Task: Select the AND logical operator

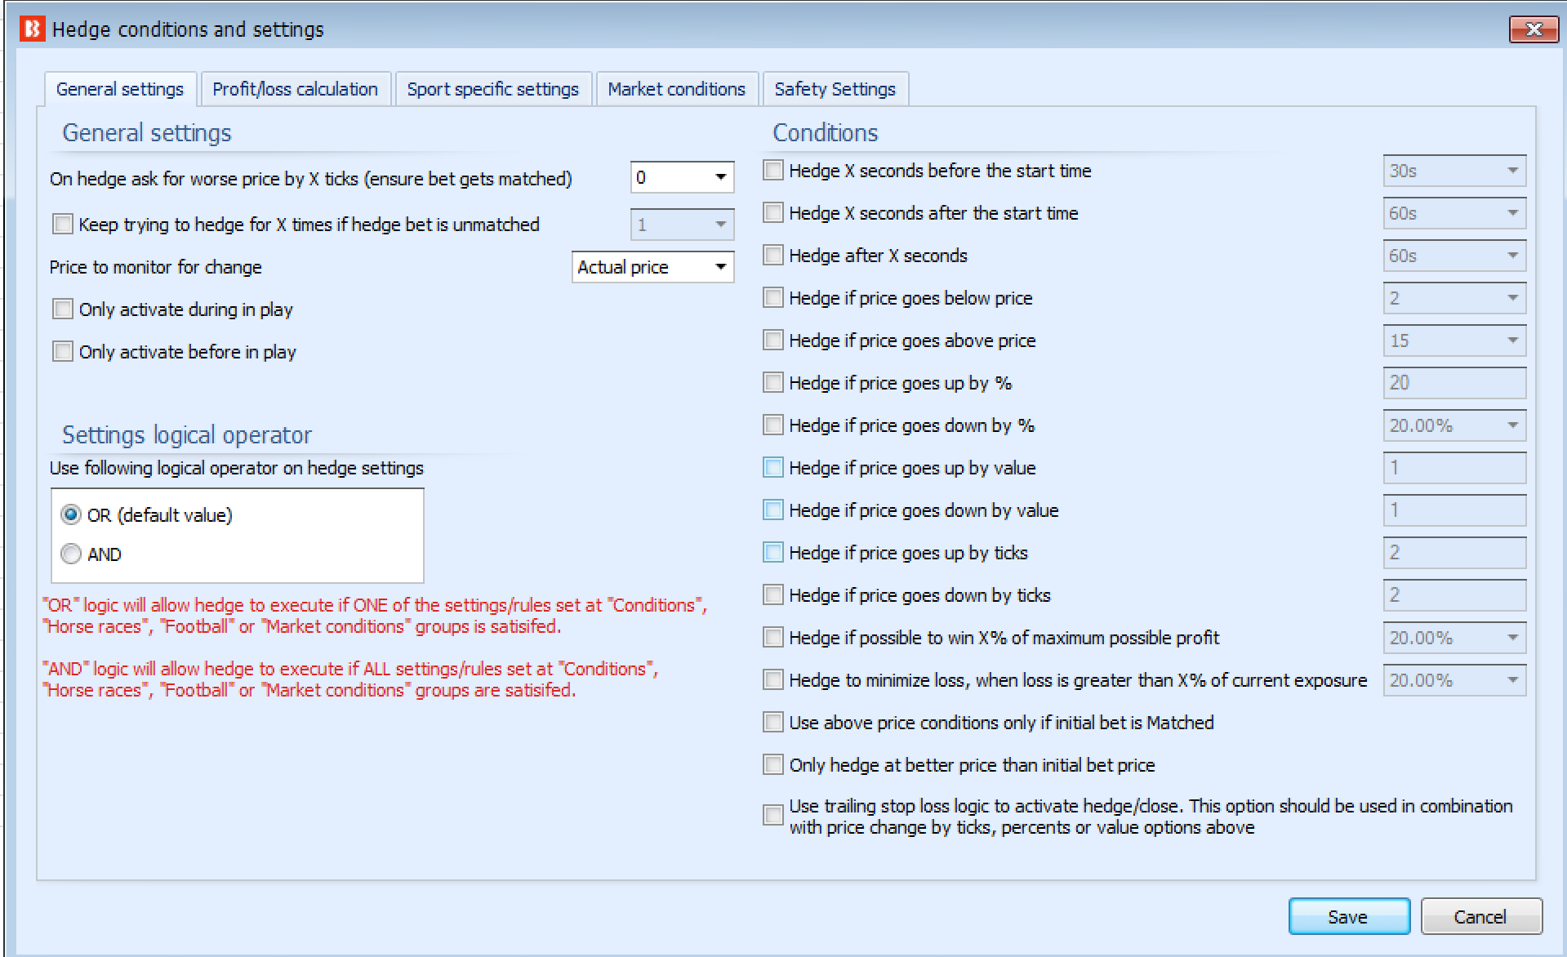Action: pos(71,554)
